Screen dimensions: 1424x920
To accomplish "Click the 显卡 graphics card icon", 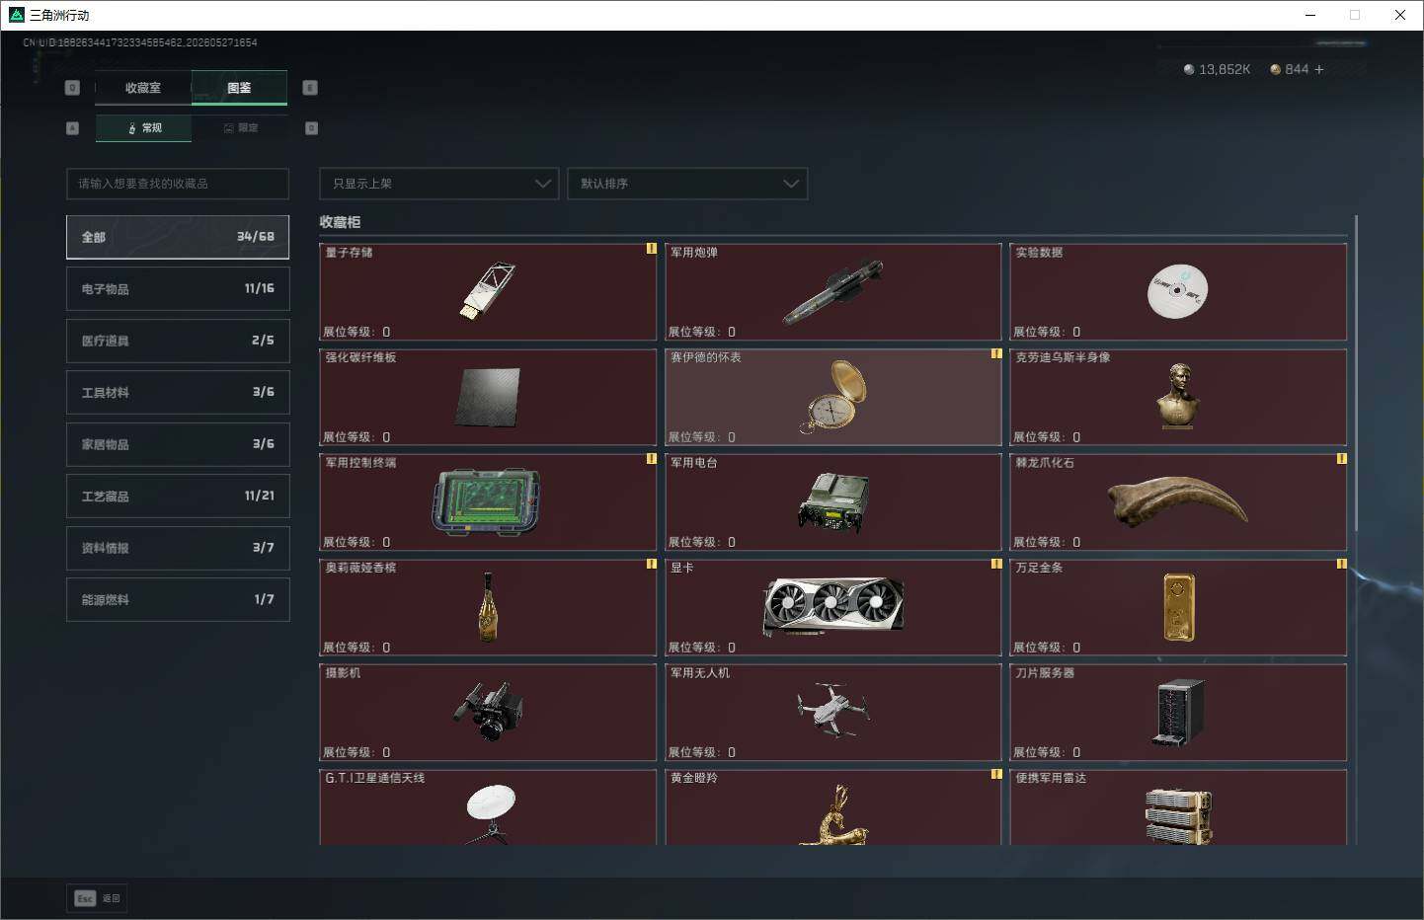I will pyautogui.click(x=833, y=606).
